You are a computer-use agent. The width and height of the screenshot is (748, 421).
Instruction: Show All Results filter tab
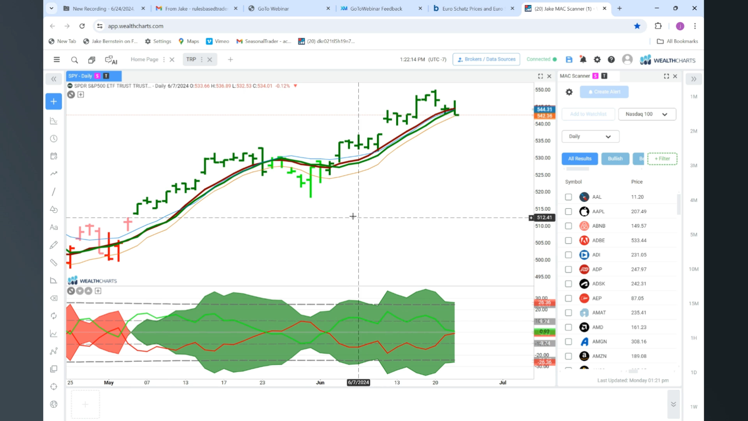pyautogui.click(x=580, y=159)
